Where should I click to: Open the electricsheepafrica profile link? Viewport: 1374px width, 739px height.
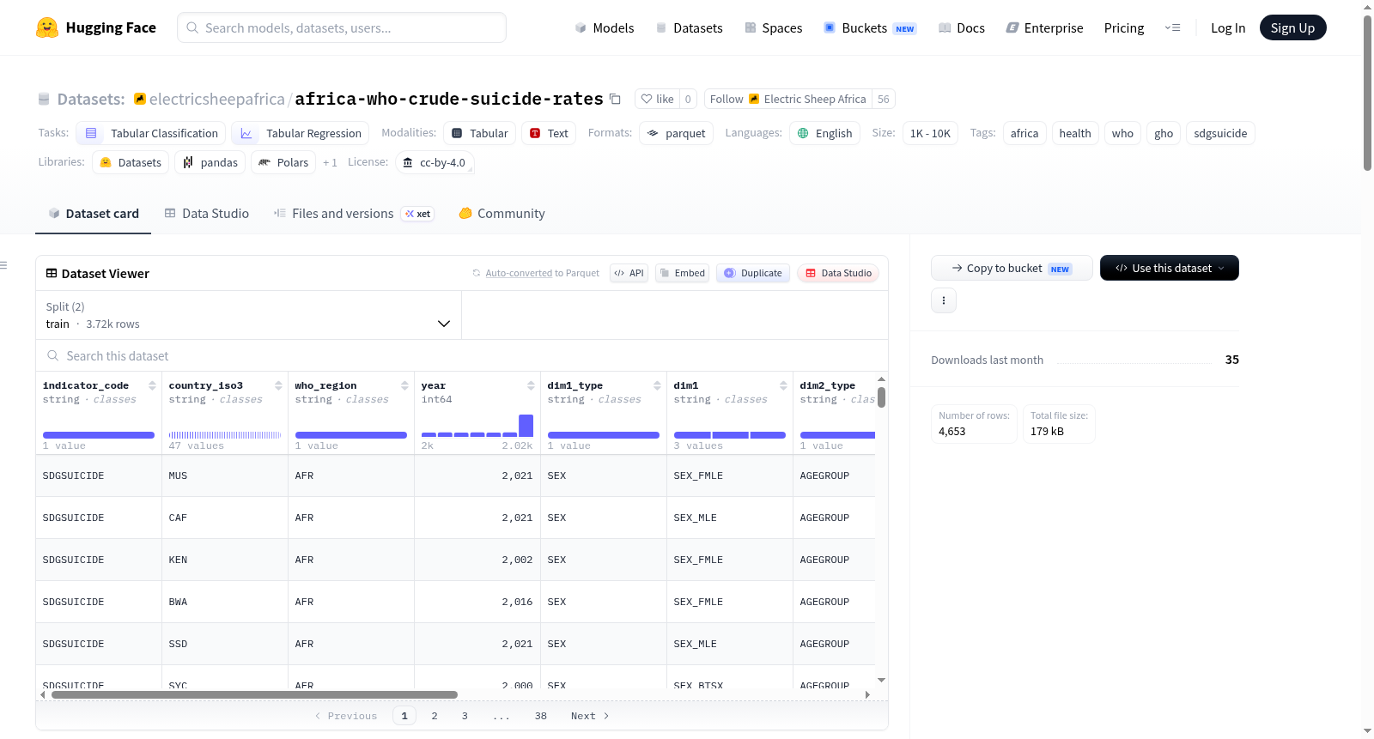216,99
